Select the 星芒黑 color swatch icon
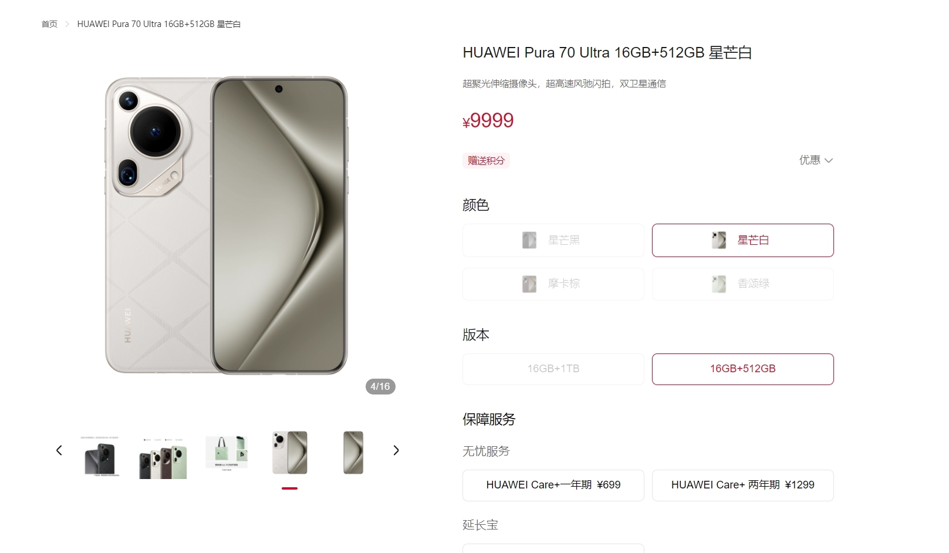The image size is (949, 553). pyautogui.click(x=529, y=240)
